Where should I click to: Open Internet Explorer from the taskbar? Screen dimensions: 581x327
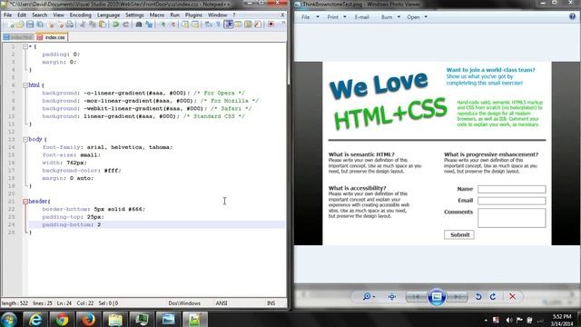(x=35, y=319)
